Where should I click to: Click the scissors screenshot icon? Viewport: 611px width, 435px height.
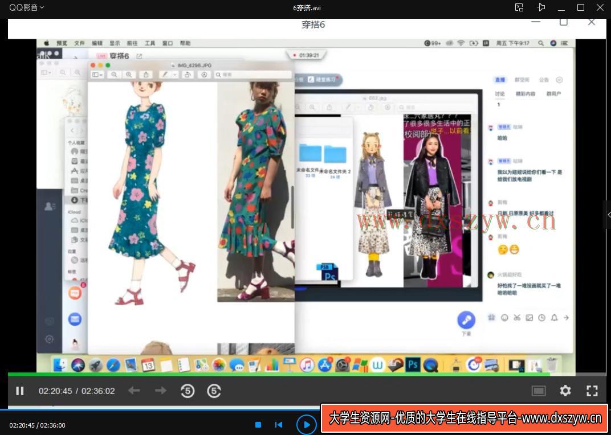point(517,318)
